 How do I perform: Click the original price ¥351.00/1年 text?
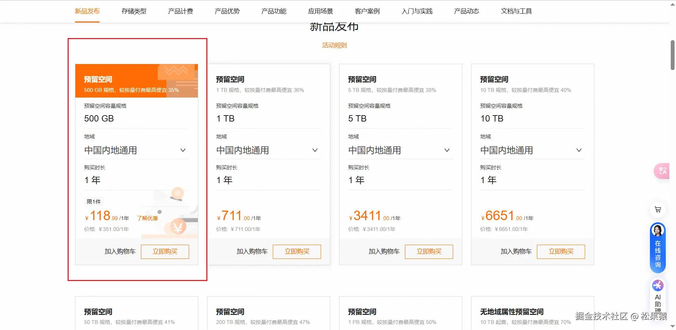(x=106, y=229)
